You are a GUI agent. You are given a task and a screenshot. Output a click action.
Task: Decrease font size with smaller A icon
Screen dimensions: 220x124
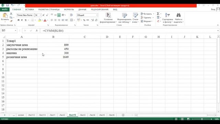click(x=47, y=15)
